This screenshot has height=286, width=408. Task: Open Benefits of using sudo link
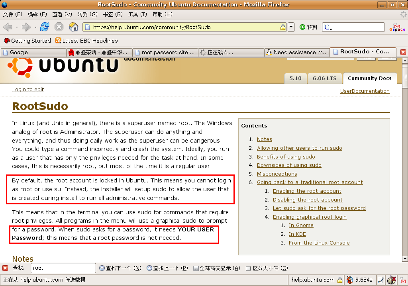(286, 157)
